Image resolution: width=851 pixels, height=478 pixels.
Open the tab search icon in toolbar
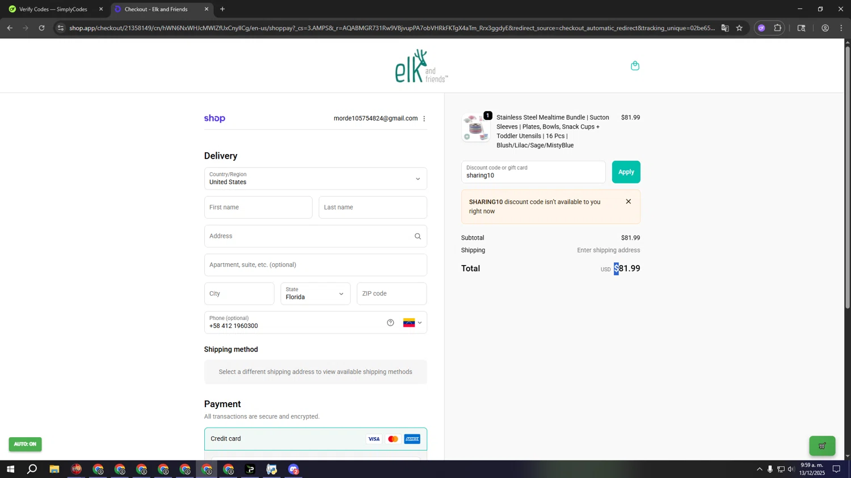coord(801,28)
